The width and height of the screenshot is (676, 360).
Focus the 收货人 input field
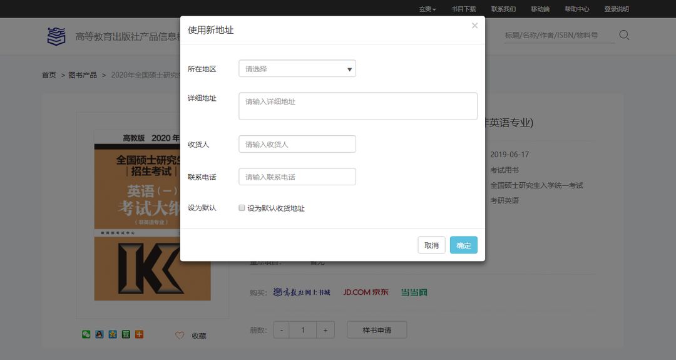[x=297, y=144]
